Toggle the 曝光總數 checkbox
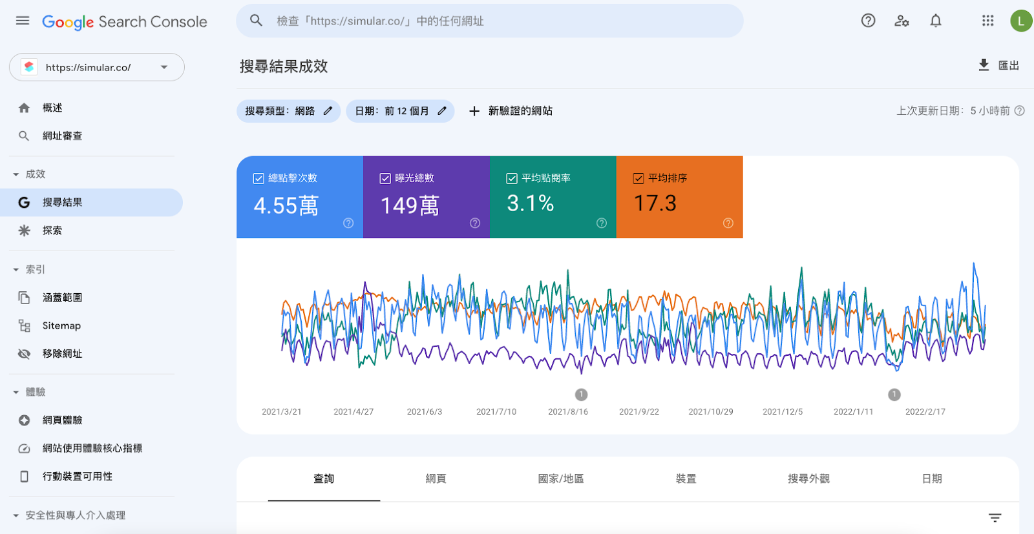Image resolution: width=1034 pixels, height=534 pixels. click(x=385, y=178)
